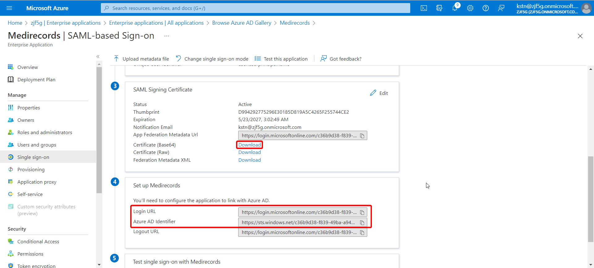The width and height of the screenshot is (594, 268).
Task: Copy the Azure AD Identifier value
Action: [x=362, y=223]
